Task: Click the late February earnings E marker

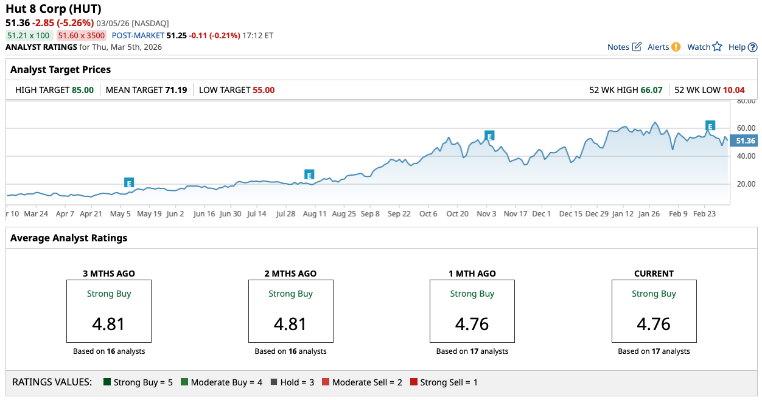Action: click(x=710, y=126)
